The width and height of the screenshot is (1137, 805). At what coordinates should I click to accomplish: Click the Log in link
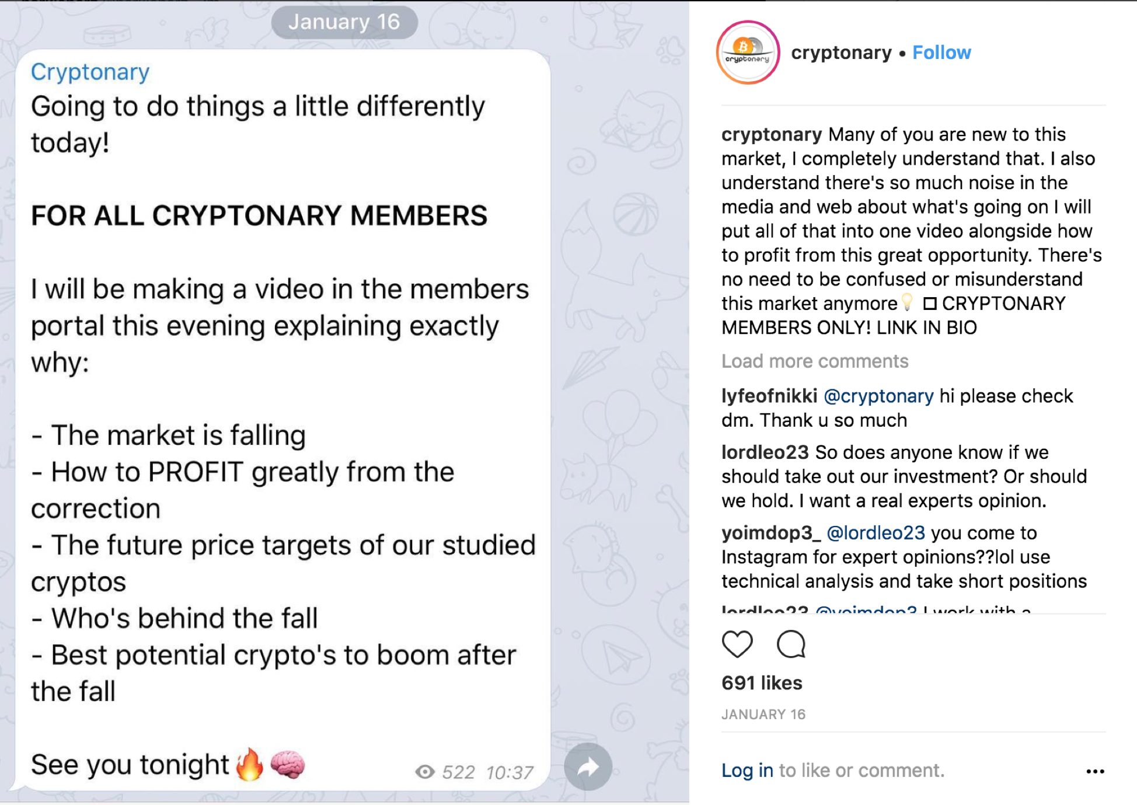coord(747,771)
